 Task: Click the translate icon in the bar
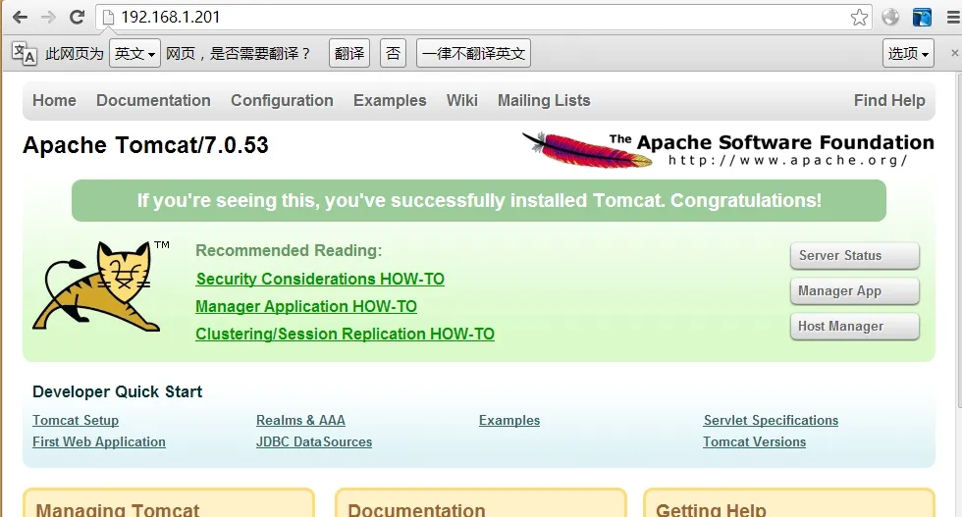25,53
